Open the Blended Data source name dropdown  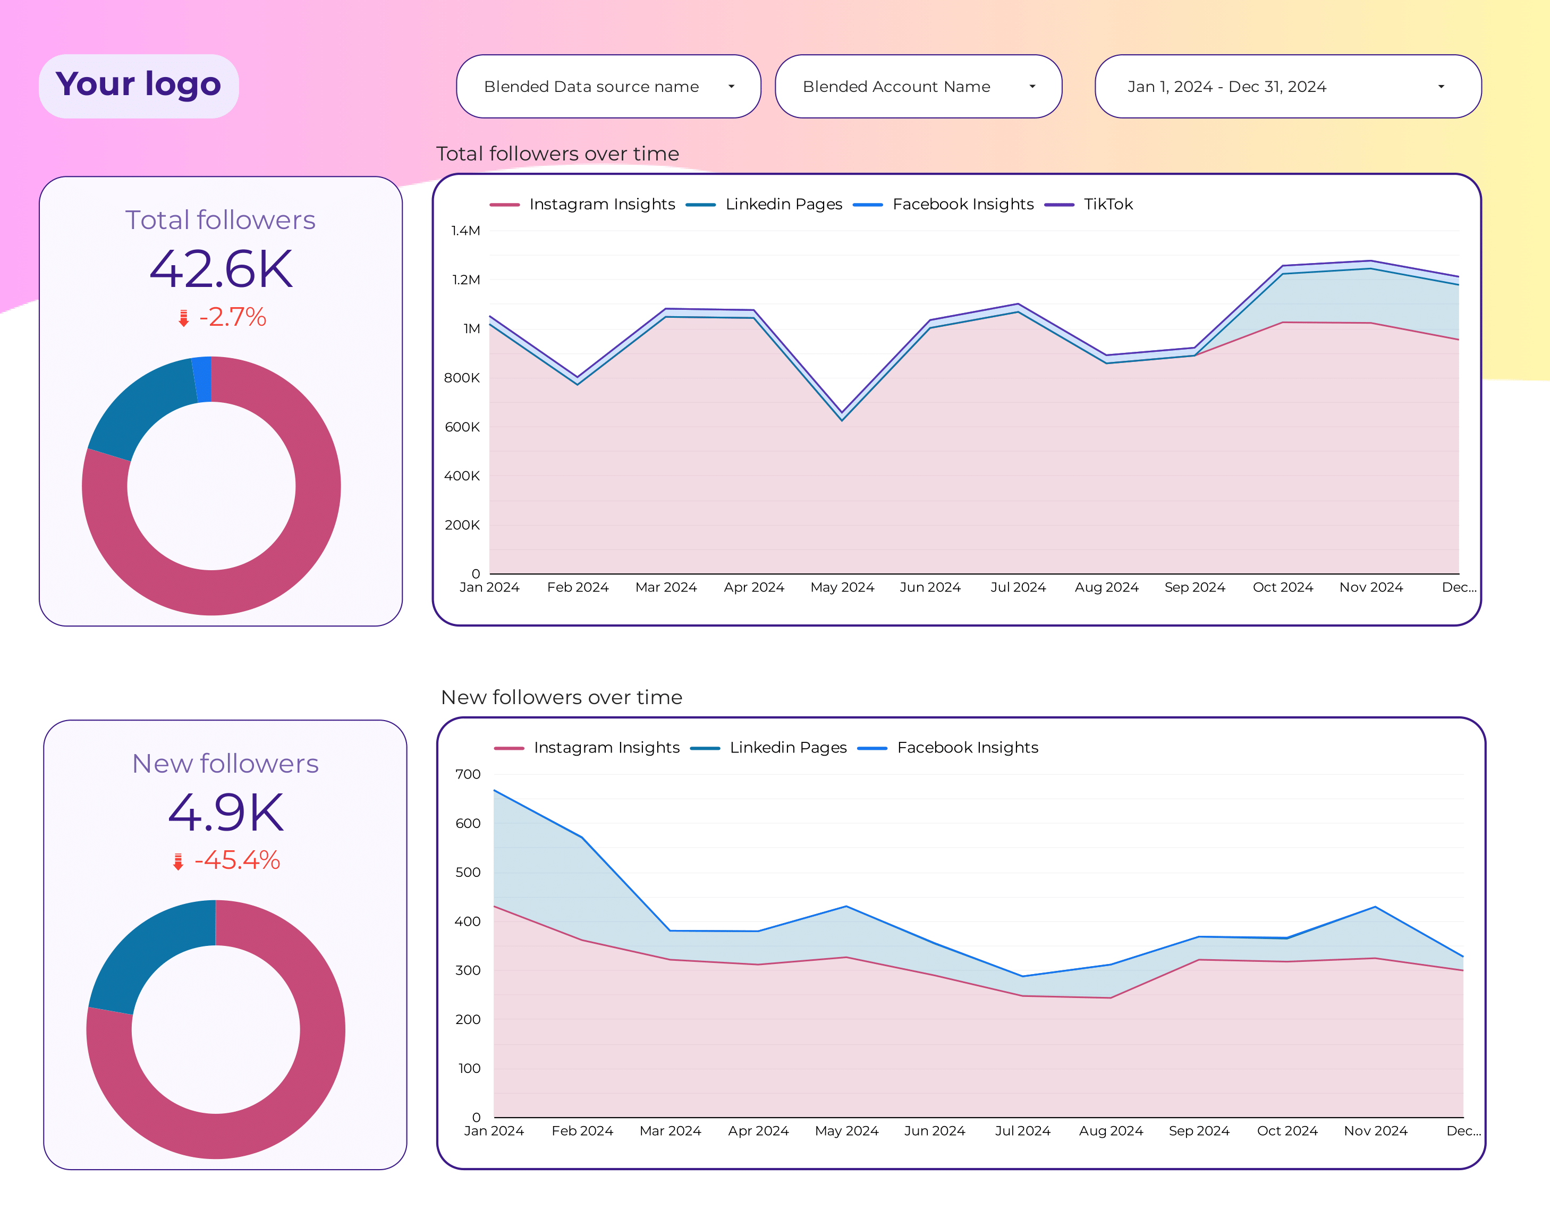click(608, 86)
